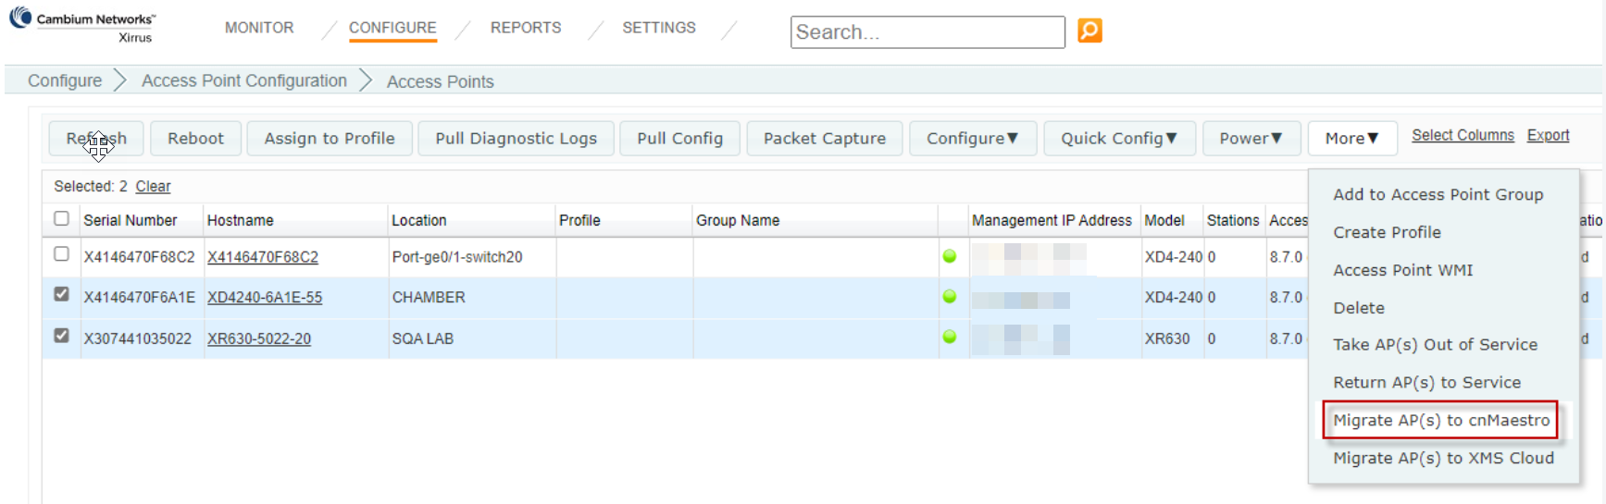
Task: Collapse the More dropdown menu
Action: tap(1351, 138)
